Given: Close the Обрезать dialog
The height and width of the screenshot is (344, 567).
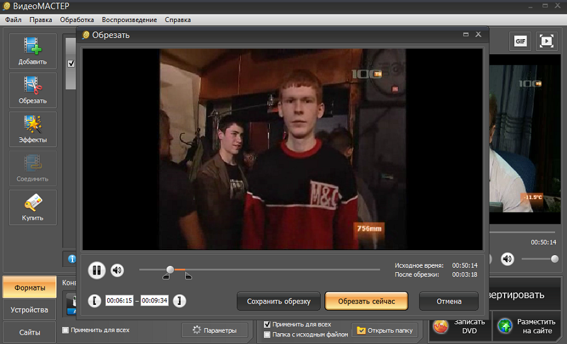Looking at the screenshot, I should (478, 35).
